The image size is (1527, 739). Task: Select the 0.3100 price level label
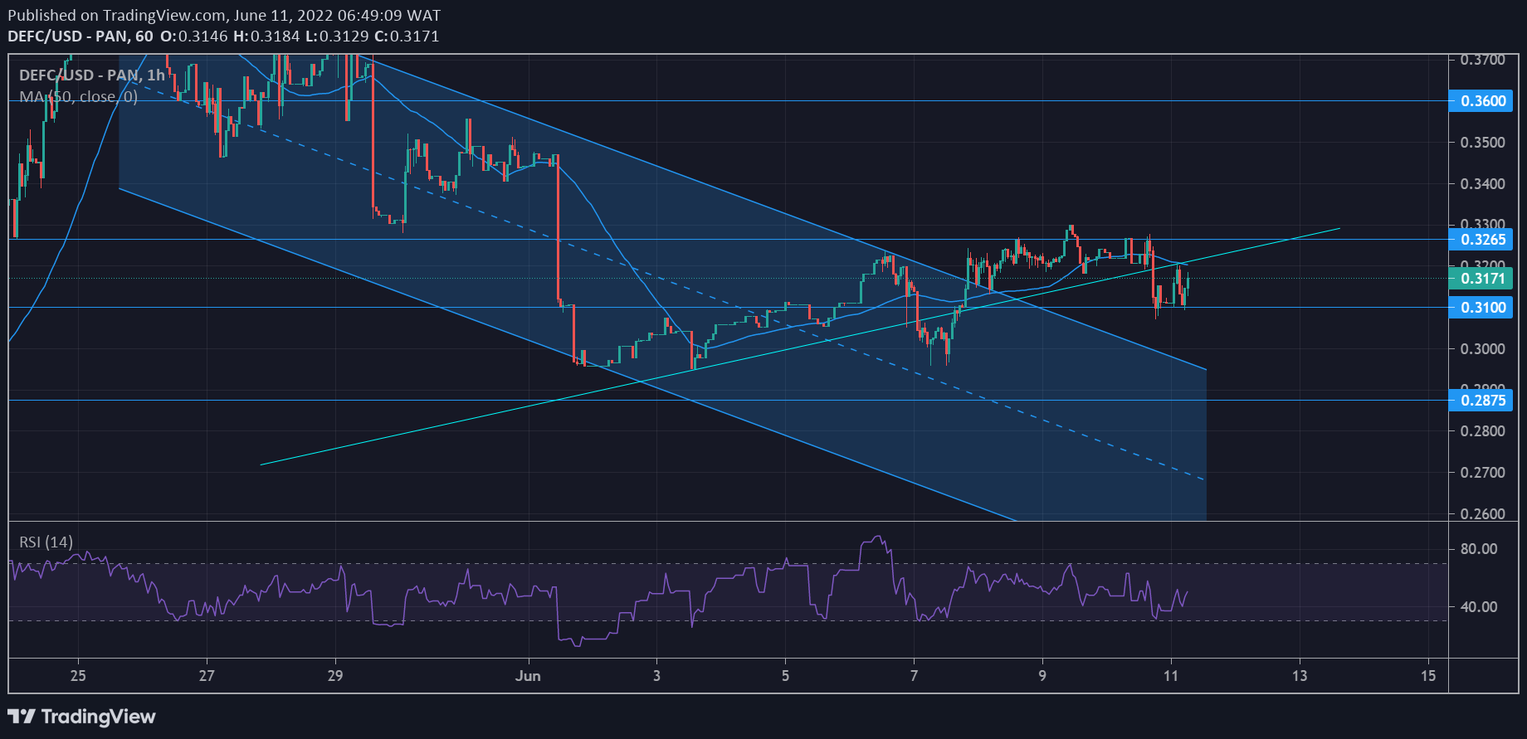[x=1481, y=308]
